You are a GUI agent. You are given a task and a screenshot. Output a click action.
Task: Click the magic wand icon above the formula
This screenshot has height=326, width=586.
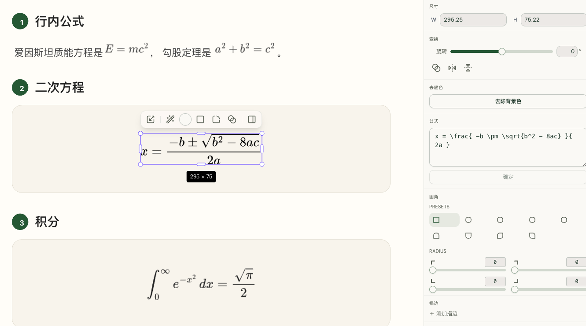170,119
